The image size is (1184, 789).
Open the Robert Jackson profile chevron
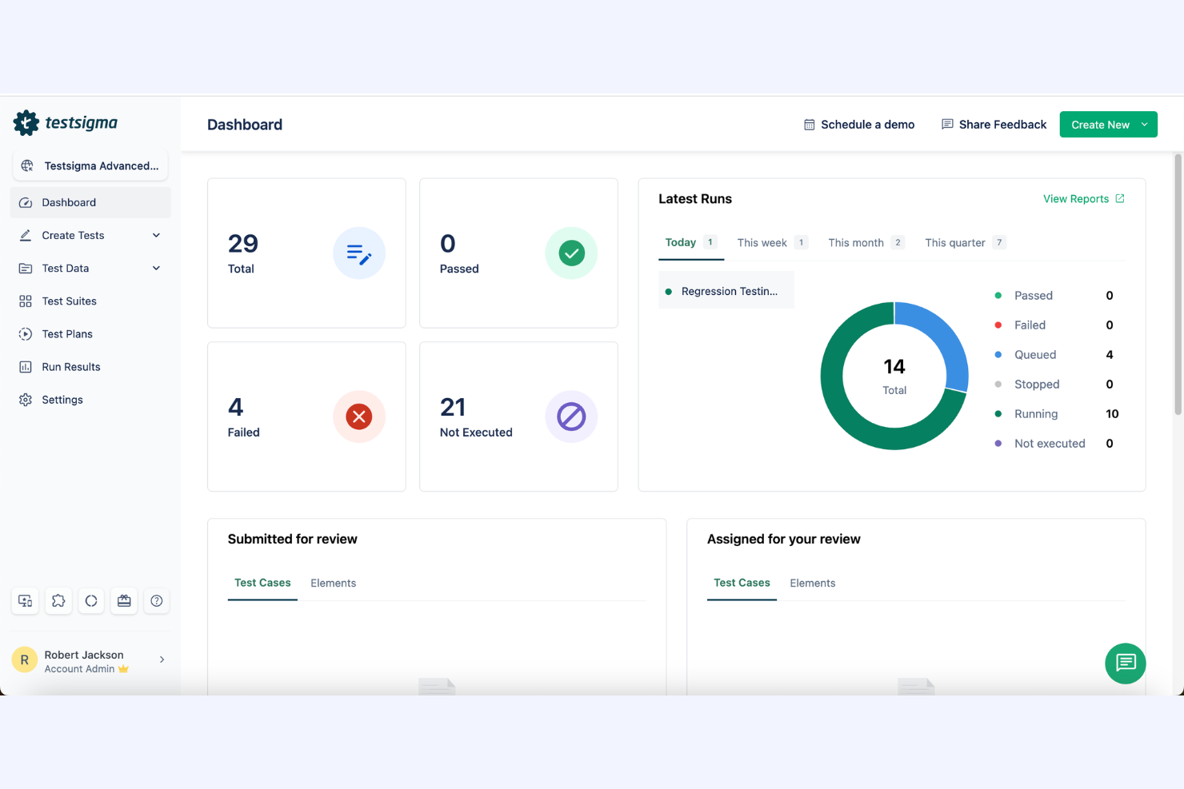(162, 659)
